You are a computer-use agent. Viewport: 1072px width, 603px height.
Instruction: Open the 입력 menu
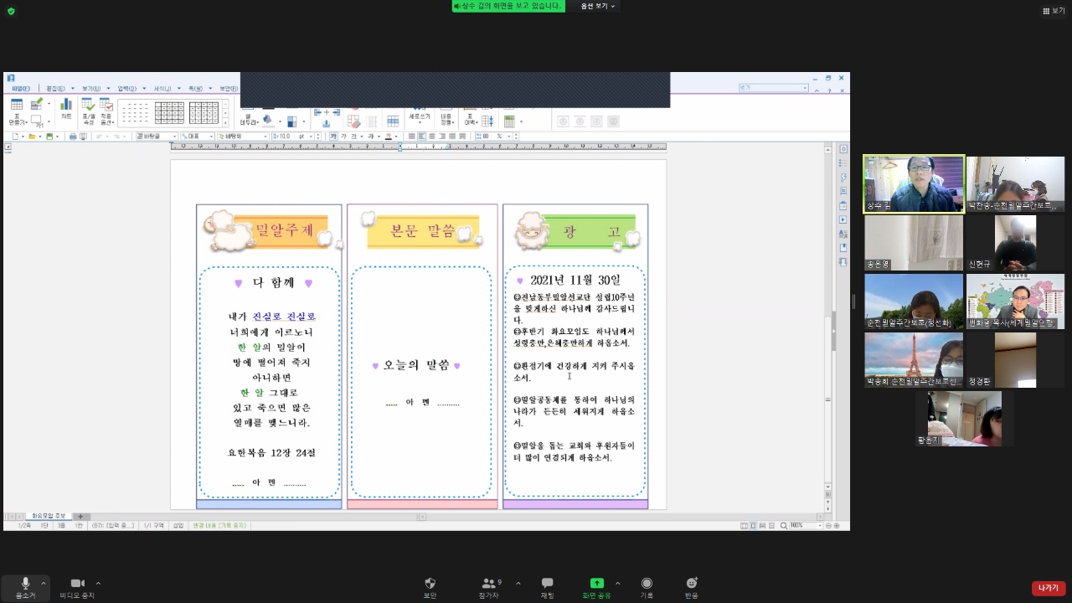(x=127, y=88)
